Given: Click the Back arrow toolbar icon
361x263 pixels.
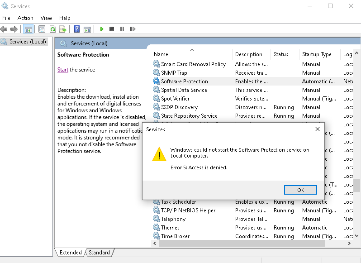Looking at the screenshot, I should pos(4,29).
